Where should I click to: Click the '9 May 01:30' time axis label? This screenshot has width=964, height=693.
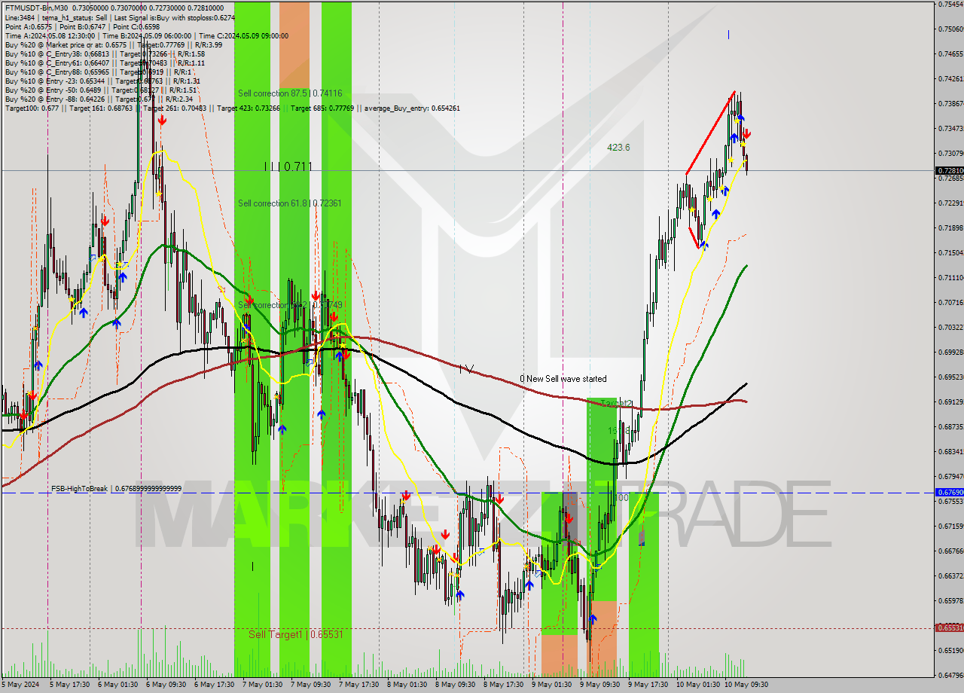point(552,685)
